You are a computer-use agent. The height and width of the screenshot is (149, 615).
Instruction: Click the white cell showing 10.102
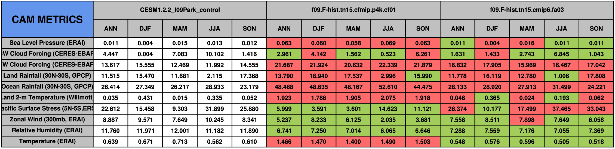coord(214,54)
